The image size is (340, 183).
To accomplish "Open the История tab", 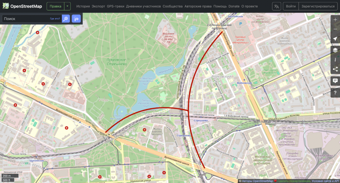I will point(83,6).
